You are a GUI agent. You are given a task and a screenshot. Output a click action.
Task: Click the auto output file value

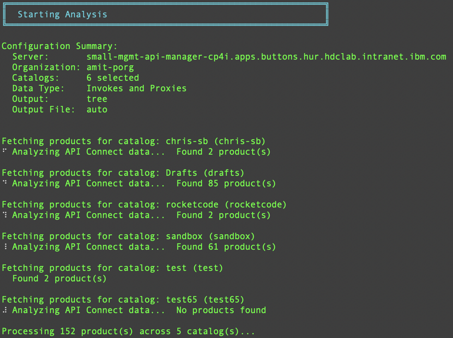pos(97,109)
